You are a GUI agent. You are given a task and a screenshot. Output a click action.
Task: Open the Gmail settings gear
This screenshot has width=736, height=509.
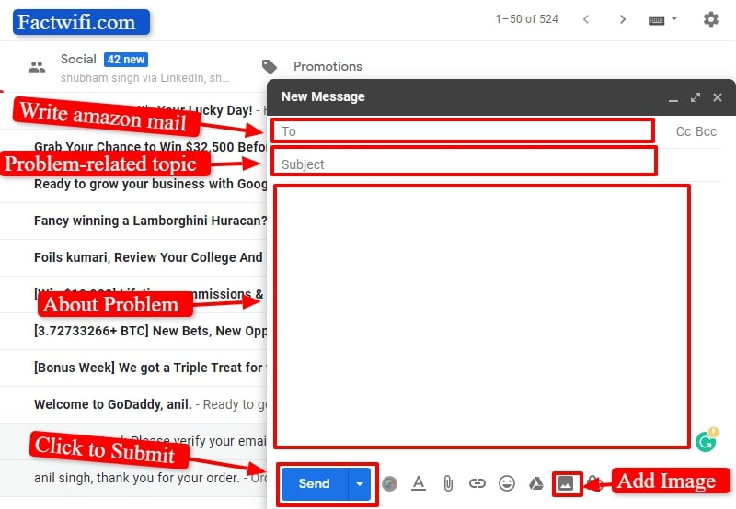click(x=710, y=19)
